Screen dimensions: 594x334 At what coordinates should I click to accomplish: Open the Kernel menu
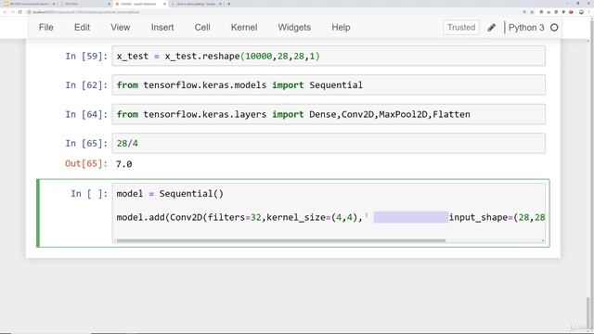244,28
